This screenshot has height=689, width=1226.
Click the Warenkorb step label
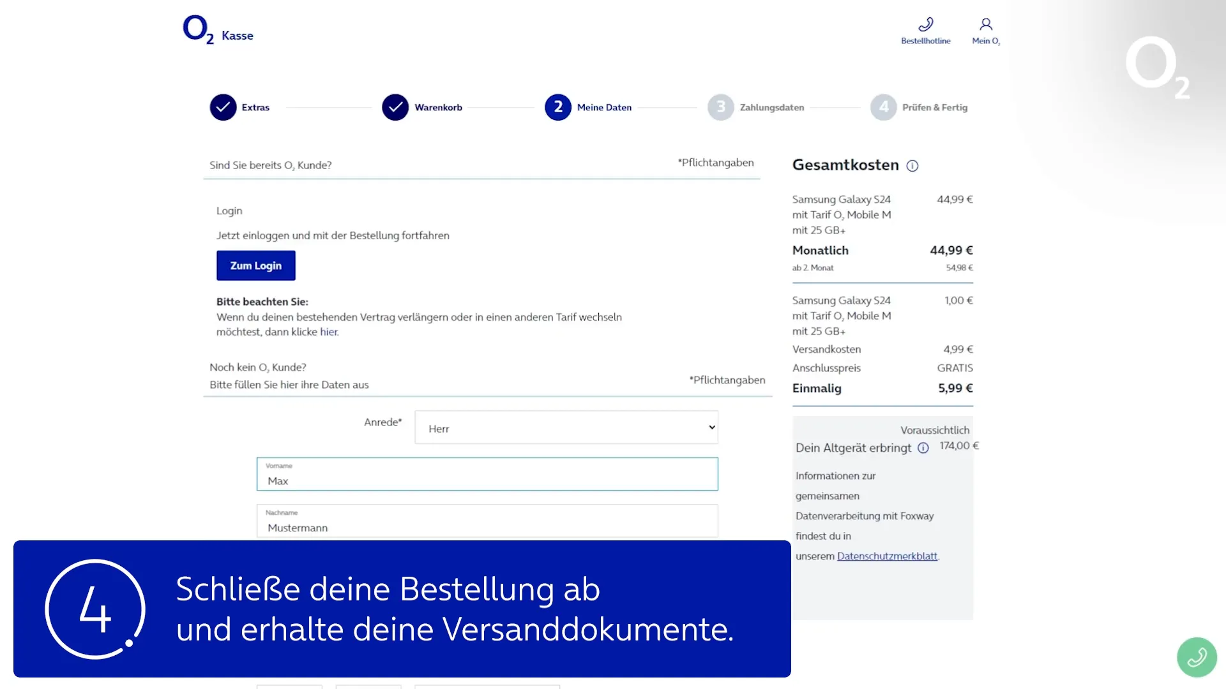tap(438, 107)
